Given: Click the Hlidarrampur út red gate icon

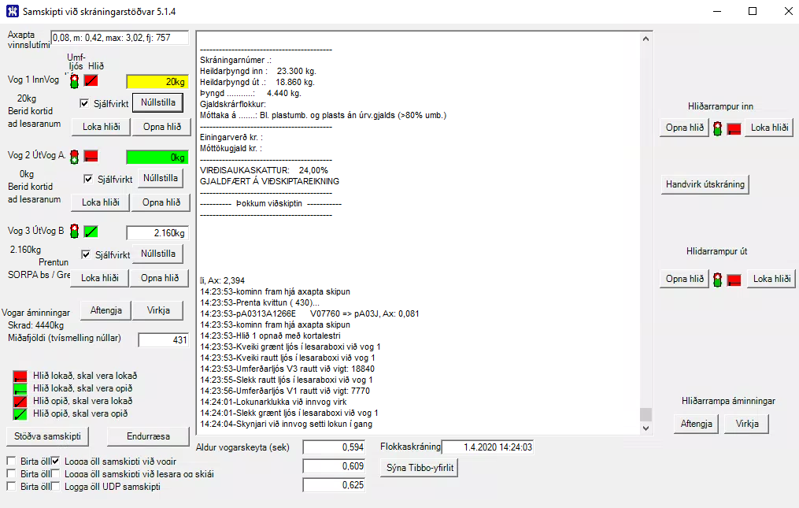Looking at the screenshot, I should click(734, 280).
